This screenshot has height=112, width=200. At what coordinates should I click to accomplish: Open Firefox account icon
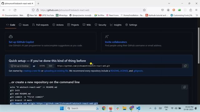coord(168,10)
